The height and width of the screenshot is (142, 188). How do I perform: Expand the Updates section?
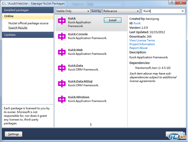[x=28, y=35]
